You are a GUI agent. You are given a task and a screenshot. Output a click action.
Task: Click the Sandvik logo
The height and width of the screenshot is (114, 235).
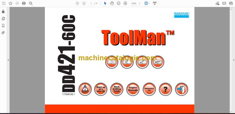(181, 15)
